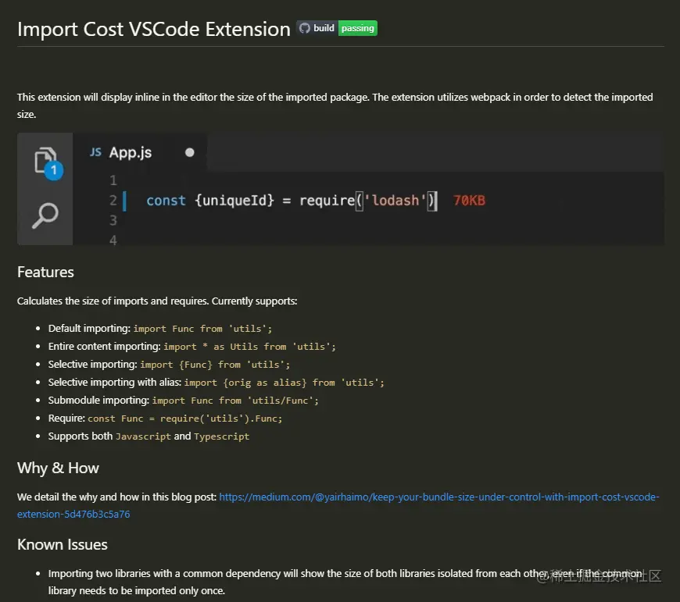Click the Javascript inline code word
680x602 pixels.
pyautogui.click(x=144, y=436)
